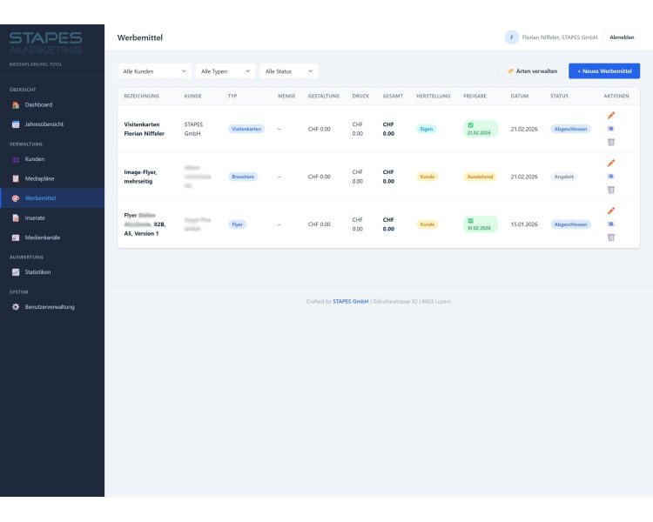Toggle the Freigabe checkmark dated 21.02.2026
The image size is (653, 522).
(471, 124)
